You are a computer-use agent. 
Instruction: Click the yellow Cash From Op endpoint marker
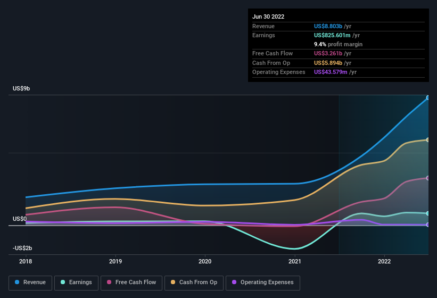pos(428,140)
